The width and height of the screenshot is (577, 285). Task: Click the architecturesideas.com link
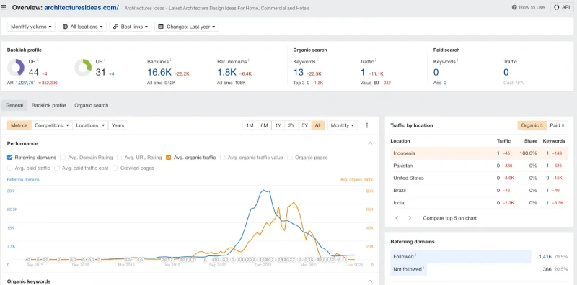point(82,7)
